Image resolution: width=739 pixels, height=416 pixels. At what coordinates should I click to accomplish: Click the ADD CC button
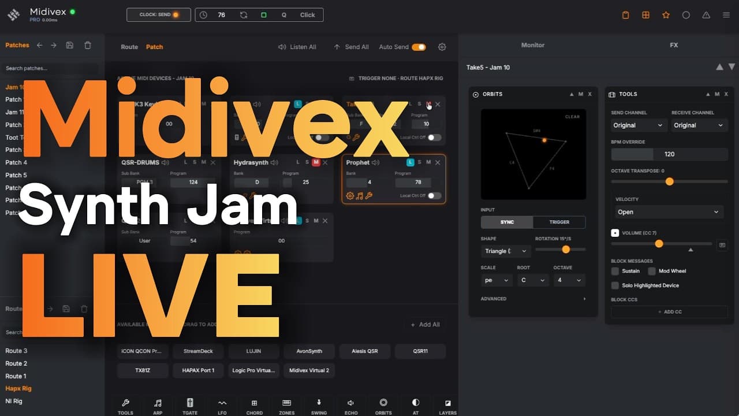point(670,312)
